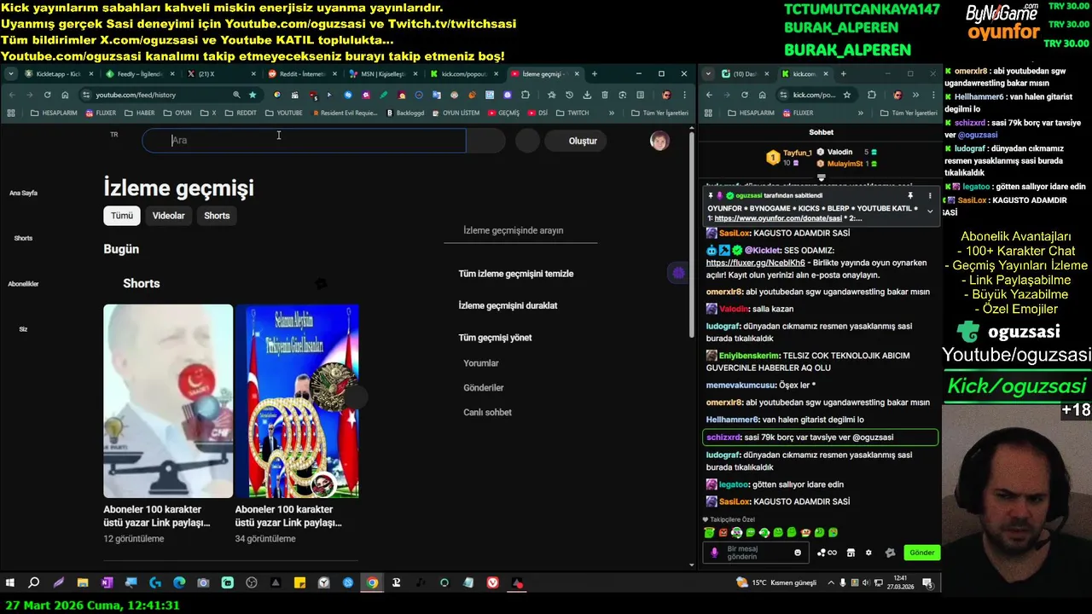This screenshot has width=1092, height=614.
Task: Open the Shorts thumbnail with 12 görüntüleme
Action: (168, 401)
